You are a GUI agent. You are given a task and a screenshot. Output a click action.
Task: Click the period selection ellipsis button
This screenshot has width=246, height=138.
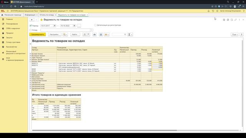pos(79,26)
